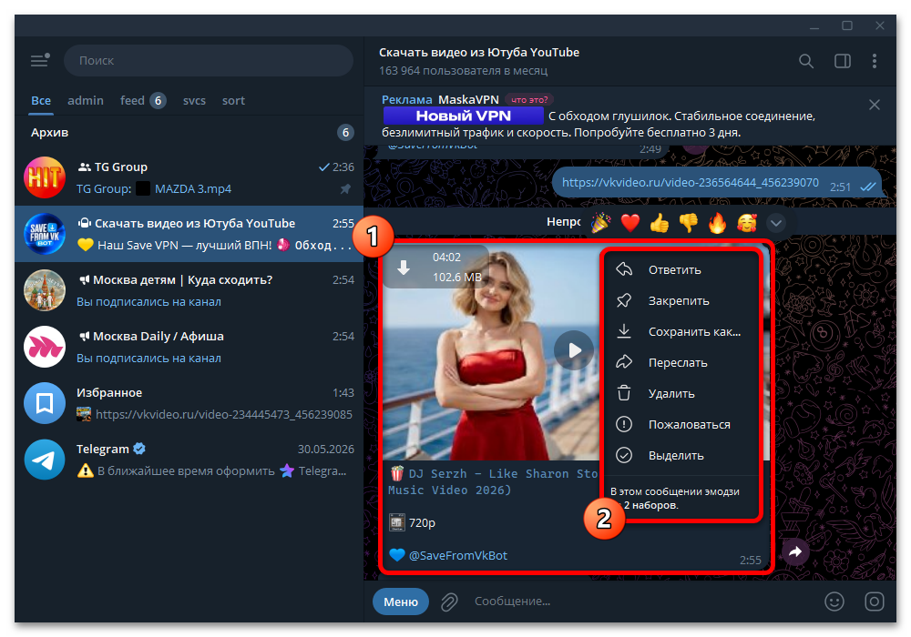Screen dimensions: 911x637
Task: Open chat header title Скачать видео из Ютуба
Action: coord(479,52)
